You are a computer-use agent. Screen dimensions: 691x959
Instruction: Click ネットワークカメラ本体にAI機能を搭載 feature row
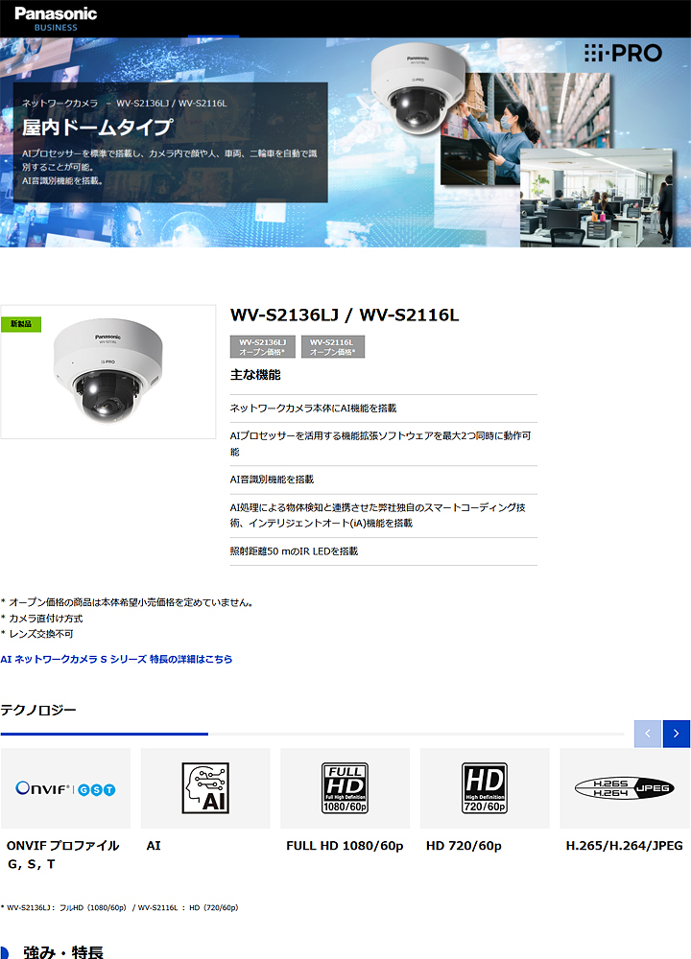pyautogui.click(x=384, y=409)
